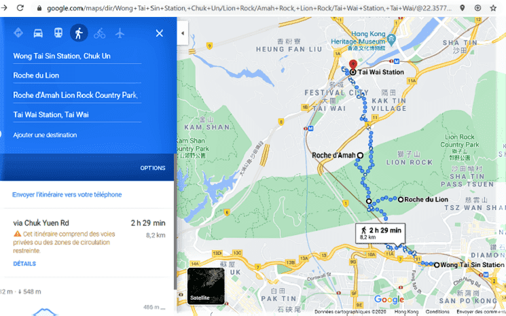Screen dimensions: 506x316
Task: Open Envoyer l'itinéraire vers votre téléphone
Action: pyautogui.click(x=67, y=194)
